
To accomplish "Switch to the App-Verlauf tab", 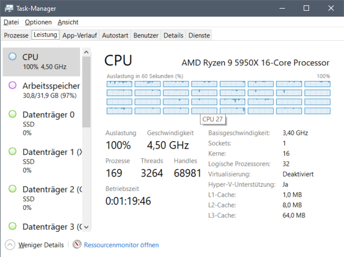I will [80, 35].
